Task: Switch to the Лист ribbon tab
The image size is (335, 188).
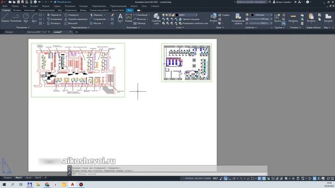Action: (129, 10)
